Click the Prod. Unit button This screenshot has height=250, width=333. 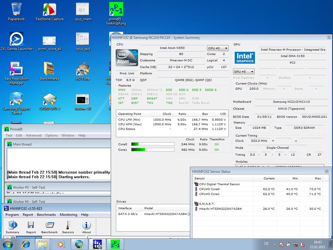point(127,73)
